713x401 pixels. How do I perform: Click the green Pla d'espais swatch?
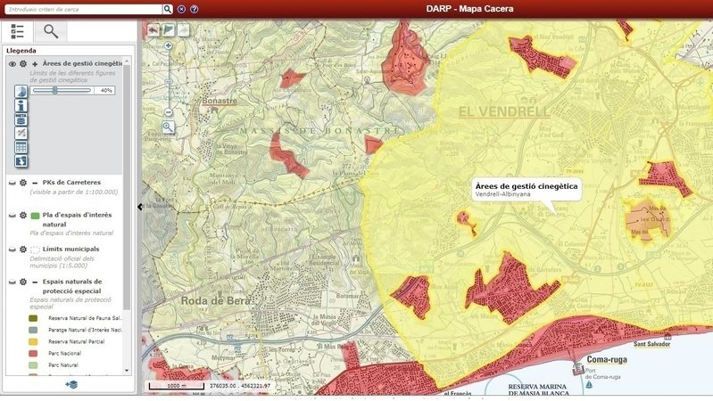(x=35, y=216)
